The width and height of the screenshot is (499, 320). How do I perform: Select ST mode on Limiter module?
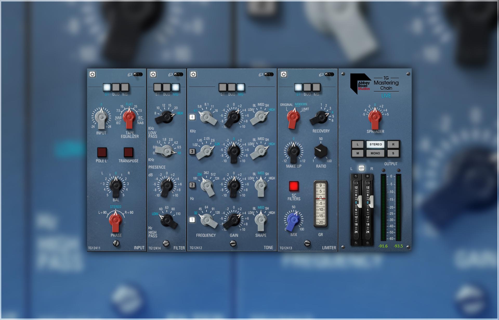point(298,87)
